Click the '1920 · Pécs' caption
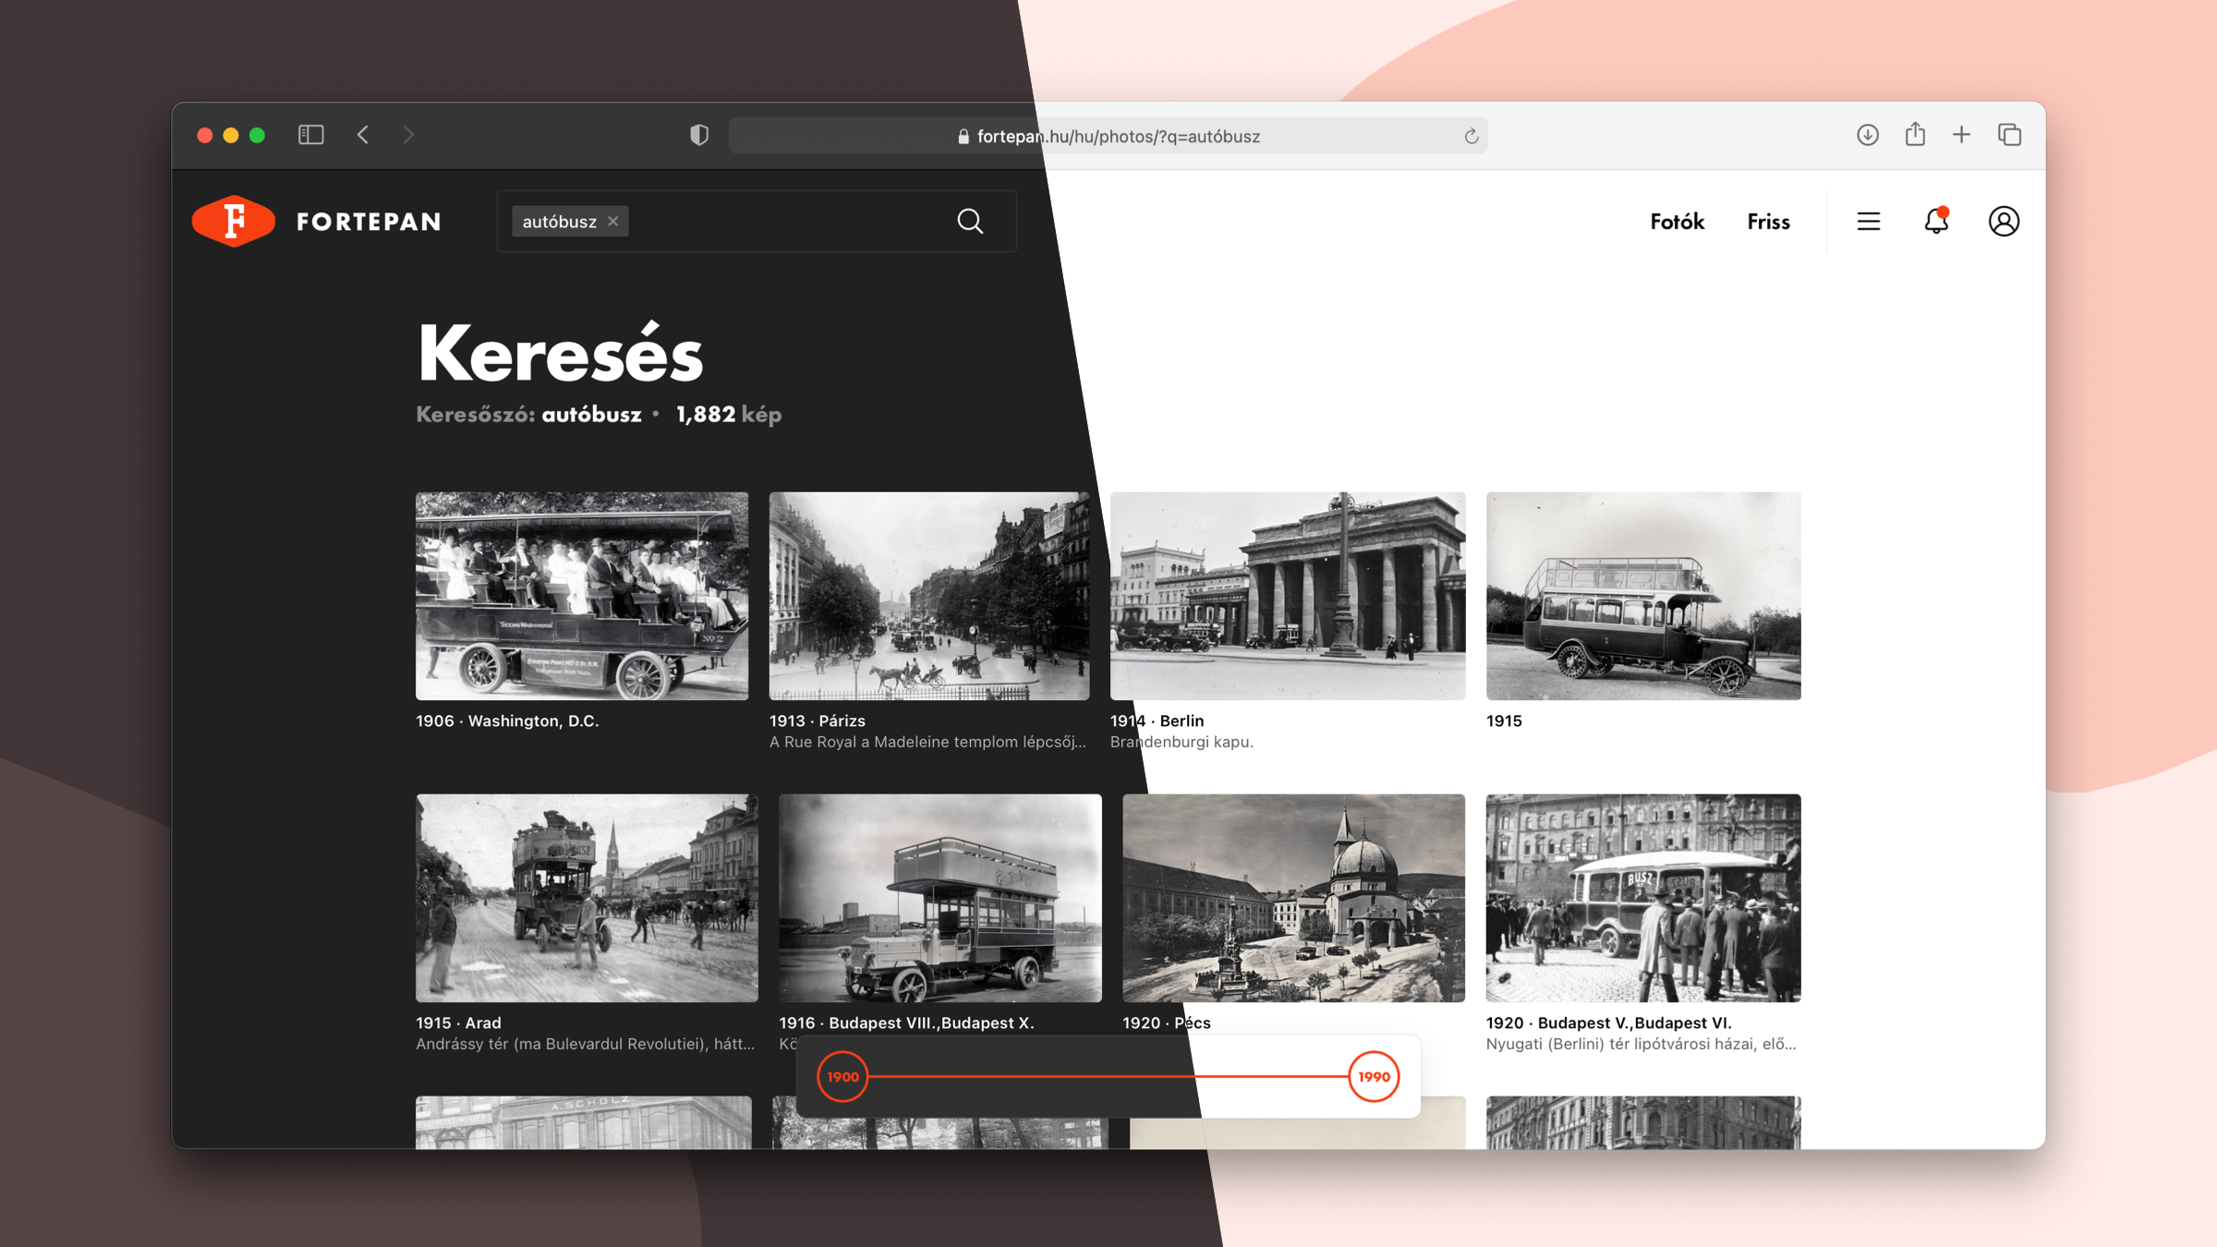Screen dimensions: 2217x1247 [1166, 1023]
